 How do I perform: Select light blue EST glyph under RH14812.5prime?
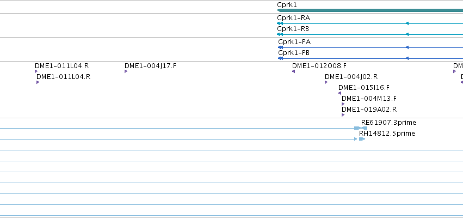pos(362,139)
